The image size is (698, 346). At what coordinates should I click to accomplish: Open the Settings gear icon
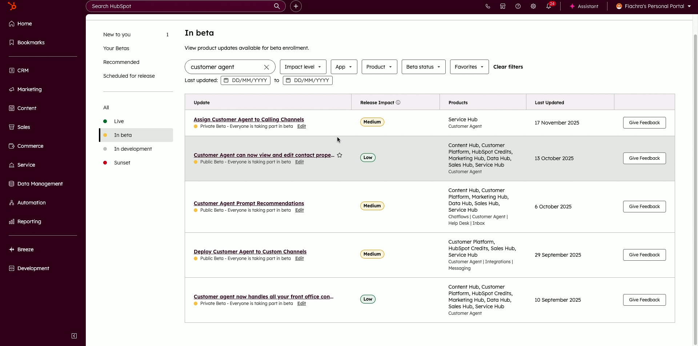pos(533,6)
